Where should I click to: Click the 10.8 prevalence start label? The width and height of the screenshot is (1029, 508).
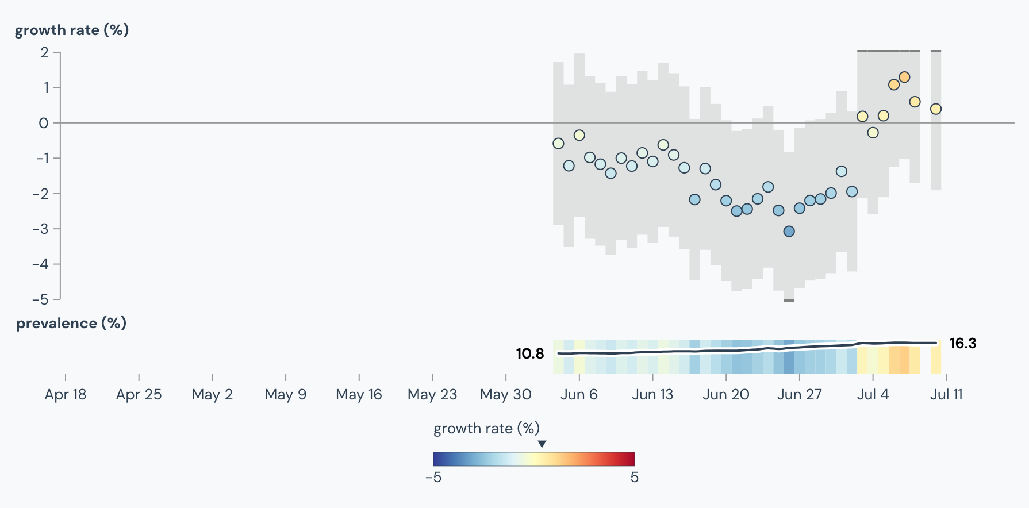[529, 353]
